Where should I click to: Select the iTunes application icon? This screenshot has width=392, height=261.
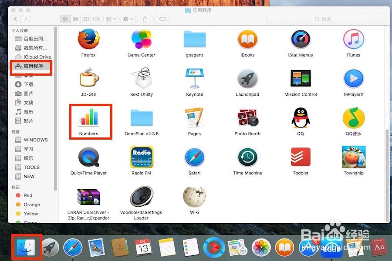coord(354,39)
